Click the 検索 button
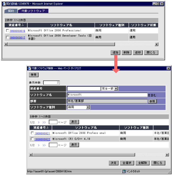The height and width of the screenshot is (175, 172). tap(33, 75)
